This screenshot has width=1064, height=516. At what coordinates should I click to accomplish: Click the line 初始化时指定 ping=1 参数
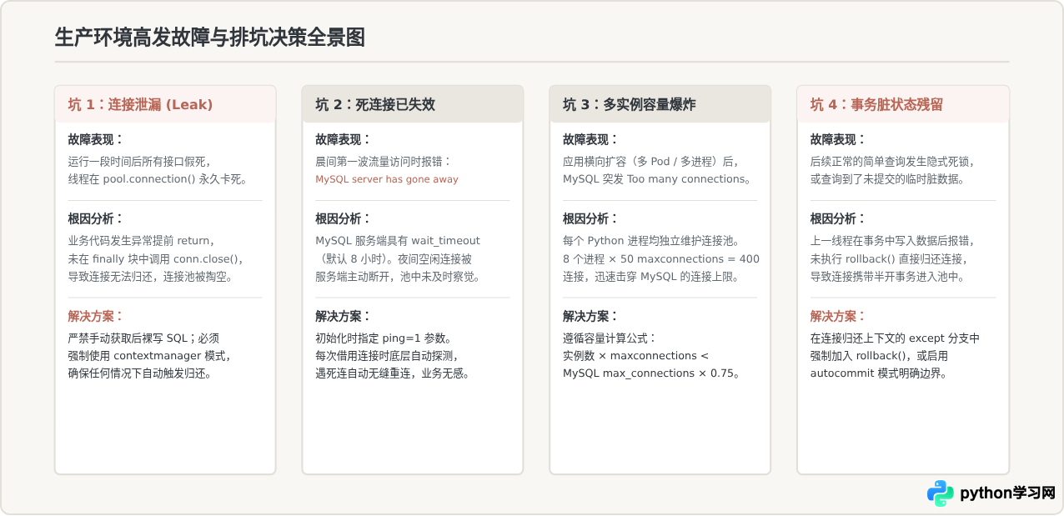tap(385, 338)
